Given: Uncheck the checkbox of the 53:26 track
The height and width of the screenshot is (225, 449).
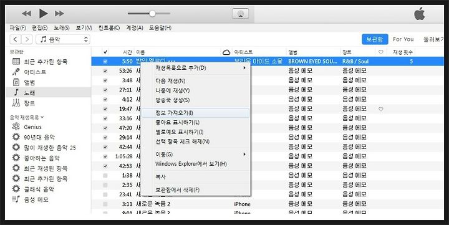Looking at the screenshot, I should tap(105, 70).
